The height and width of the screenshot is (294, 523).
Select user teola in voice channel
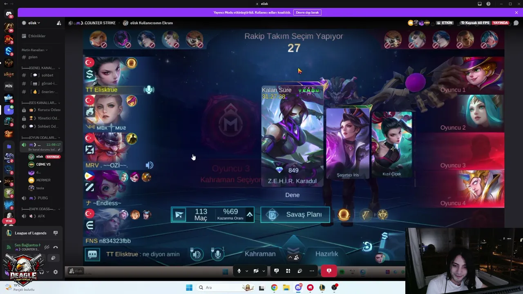pyautogui.click(x=43, y=188)
